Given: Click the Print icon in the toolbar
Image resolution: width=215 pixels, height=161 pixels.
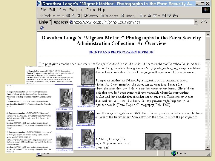Looking at the screenshot, I should [150, 16].
